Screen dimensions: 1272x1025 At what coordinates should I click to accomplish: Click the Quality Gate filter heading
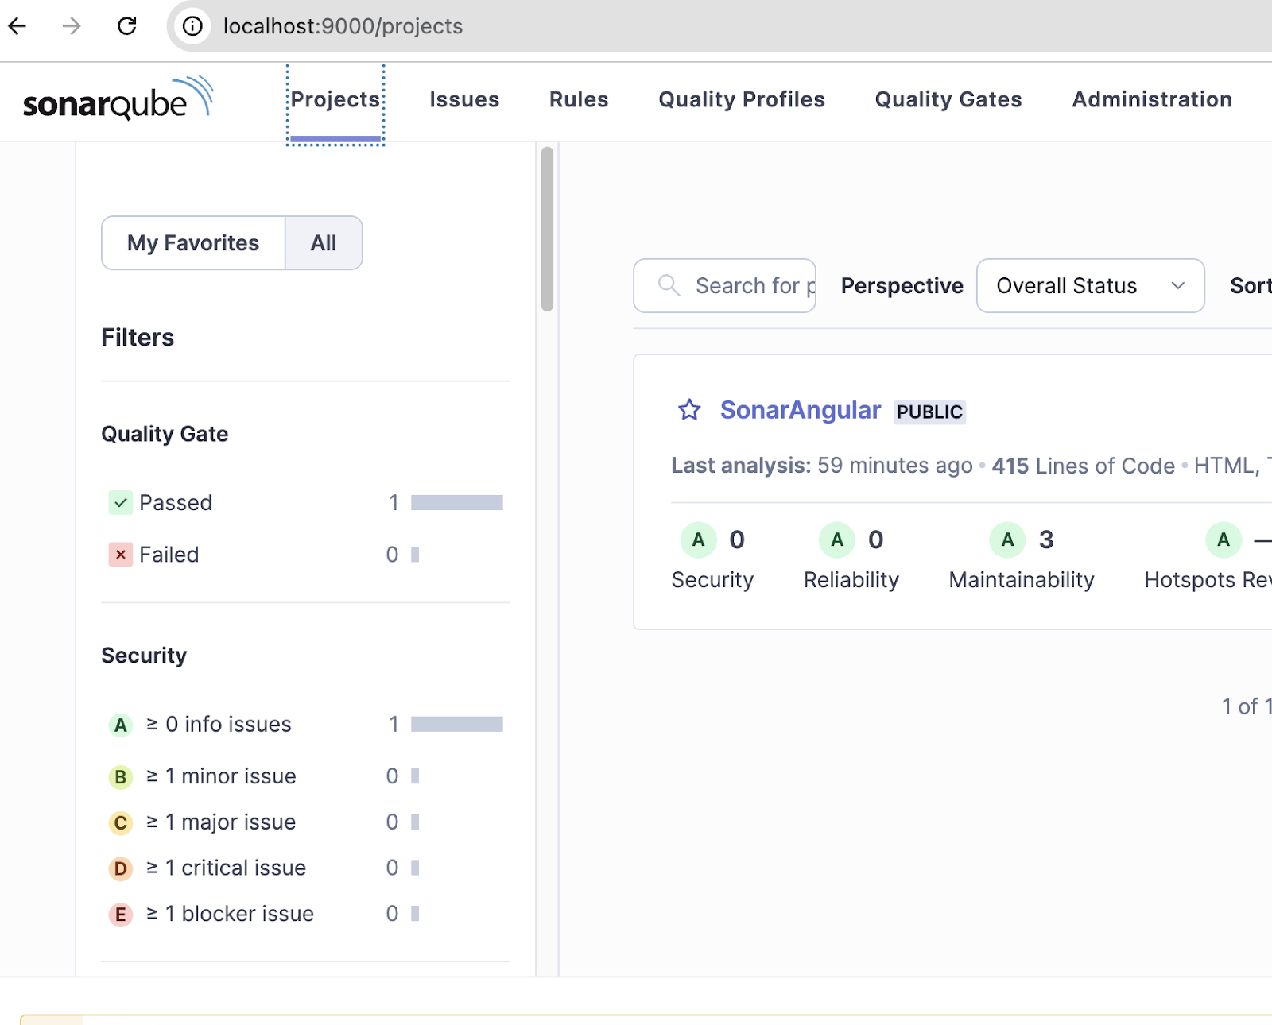(165, 434)
